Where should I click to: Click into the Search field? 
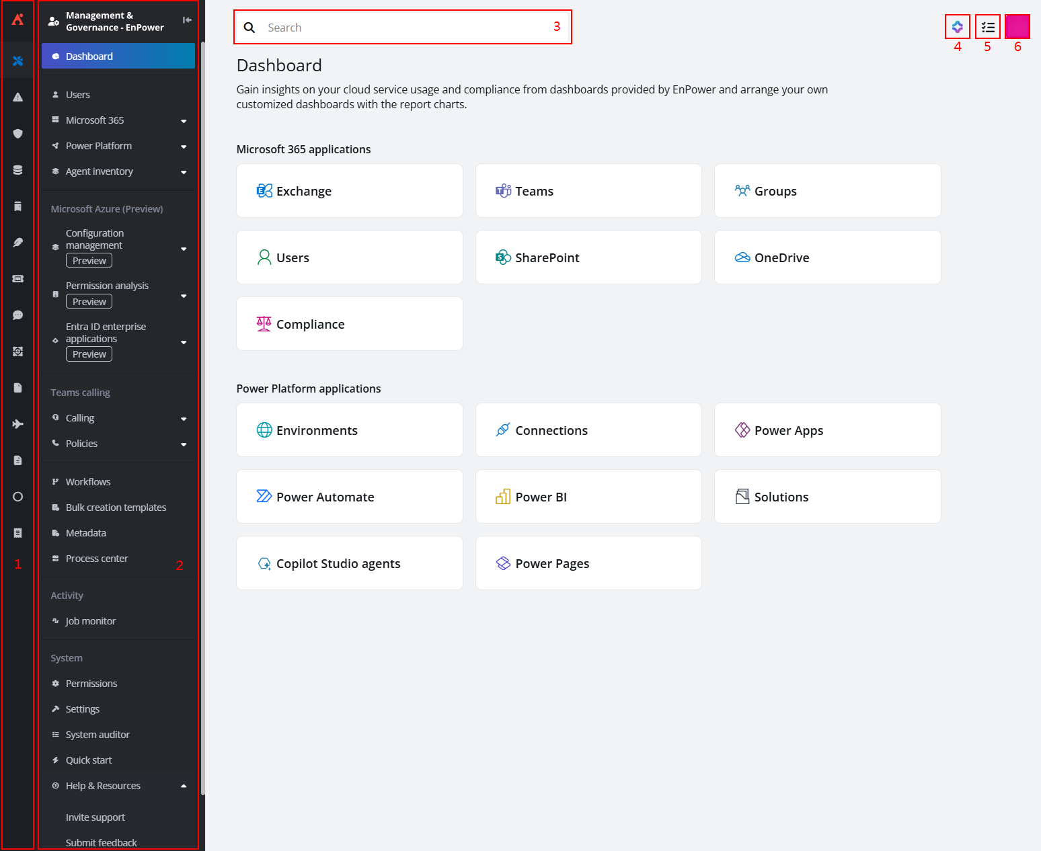coord(403,28)
